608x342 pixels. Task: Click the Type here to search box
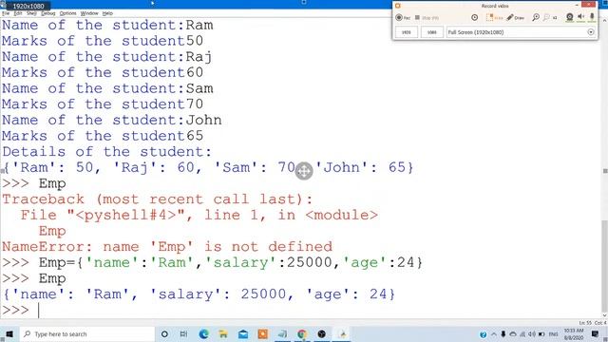[87, 333]
